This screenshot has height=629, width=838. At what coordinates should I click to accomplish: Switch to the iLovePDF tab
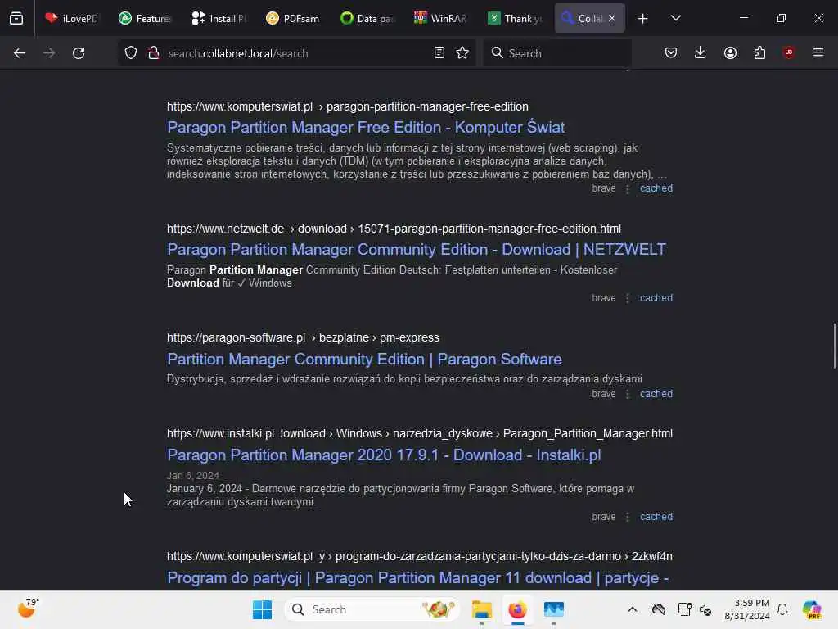[x=72, y=19]
